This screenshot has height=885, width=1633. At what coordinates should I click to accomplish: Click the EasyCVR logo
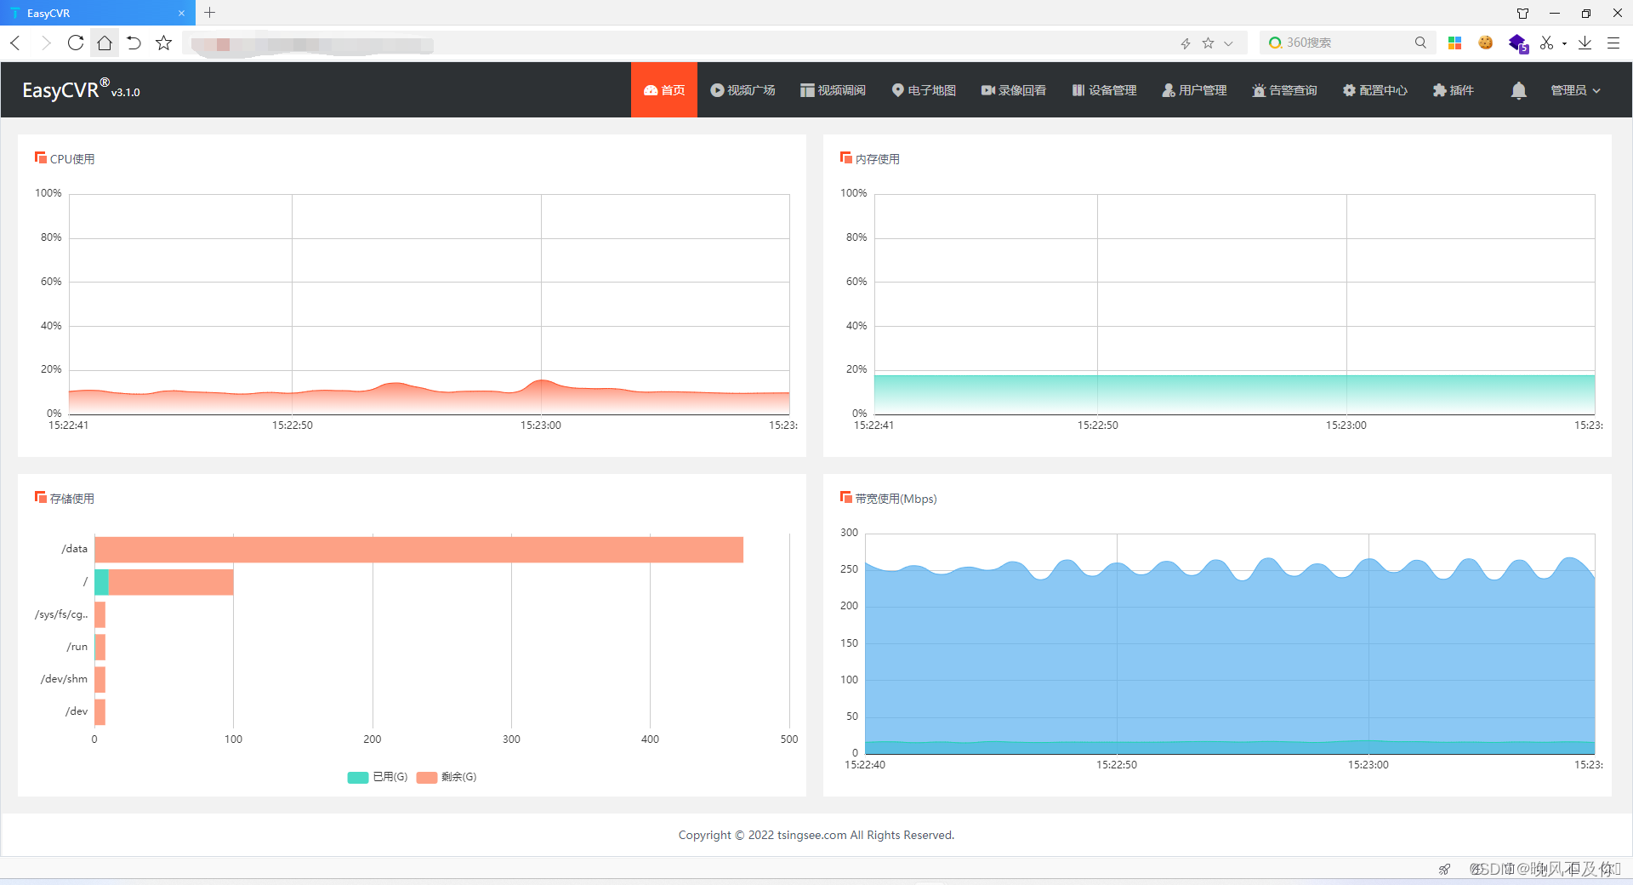tap(81, 89)
